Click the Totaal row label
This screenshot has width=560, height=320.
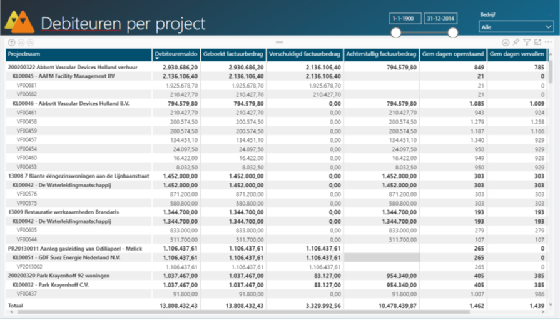(16, 306)
